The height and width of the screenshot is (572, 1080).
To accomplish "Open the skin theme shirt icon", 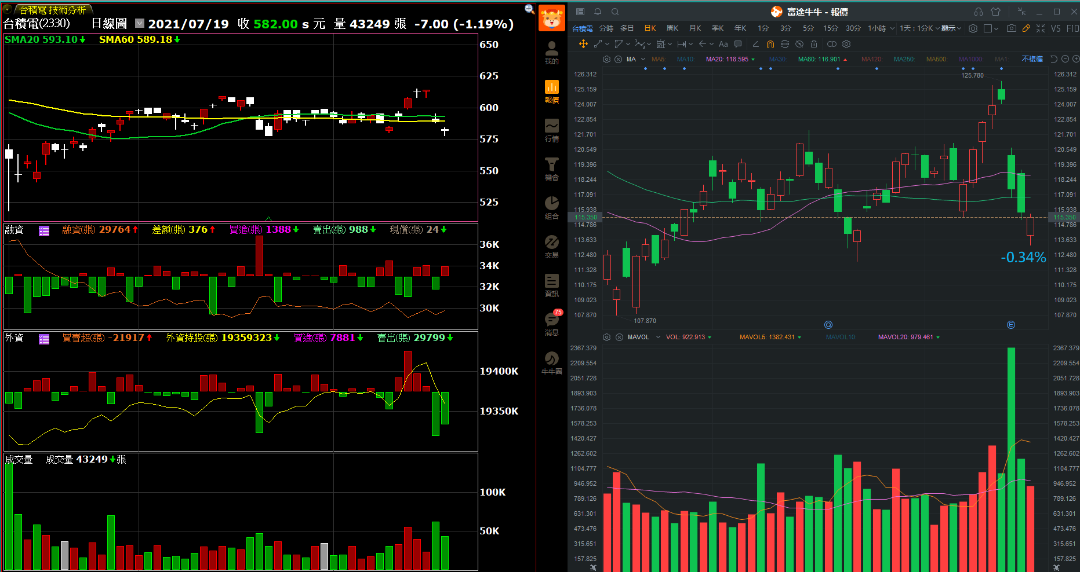I will [x=996, y=12].
